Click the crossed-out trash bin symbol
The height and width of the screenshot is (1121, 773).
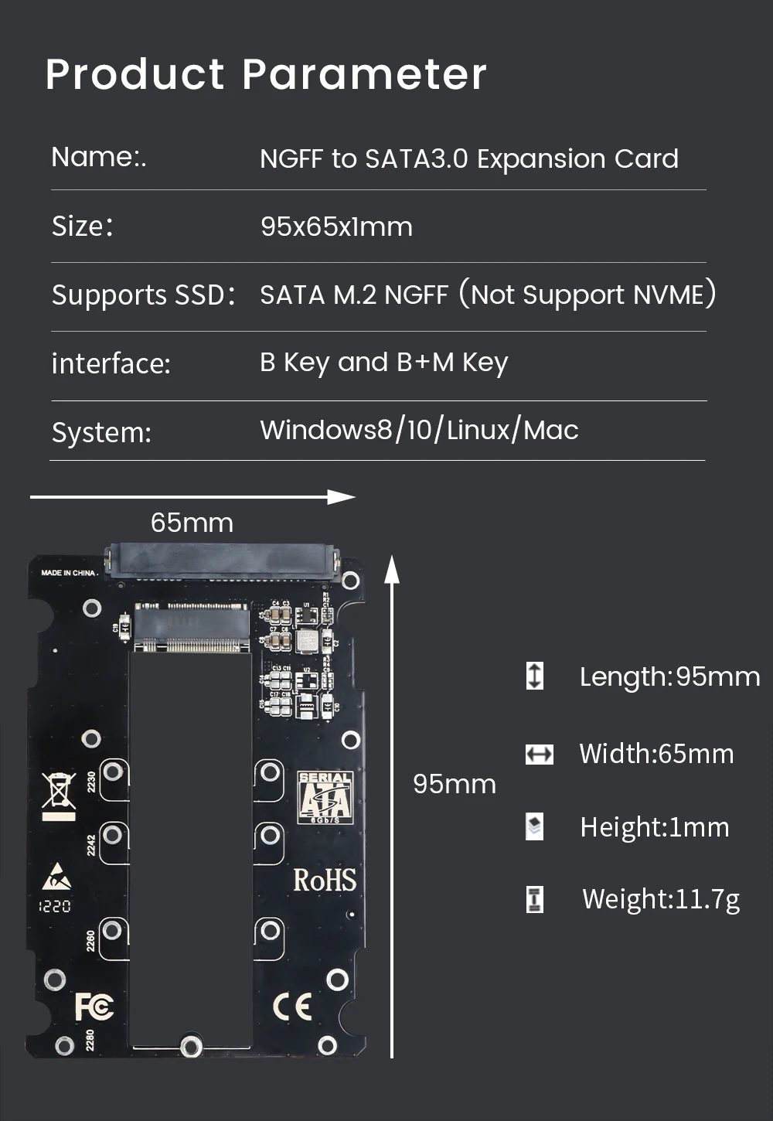click(59, 796)
